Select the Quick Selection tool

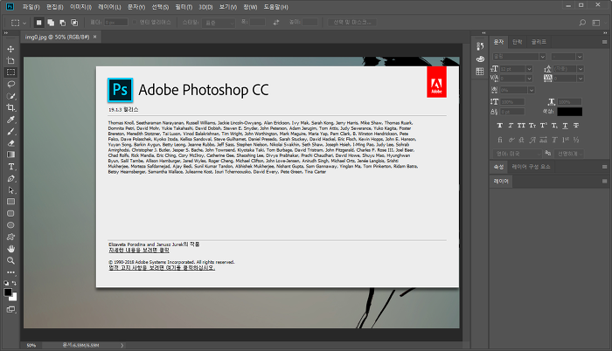pos(10,96)
